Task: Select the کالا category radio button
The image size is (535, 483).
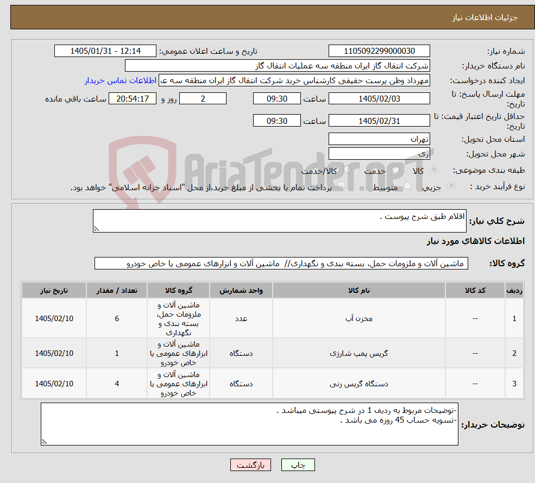Action: (435, 170)
